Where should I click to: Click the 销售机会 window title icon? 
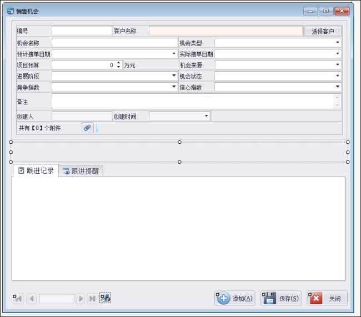tap(11, 11)
